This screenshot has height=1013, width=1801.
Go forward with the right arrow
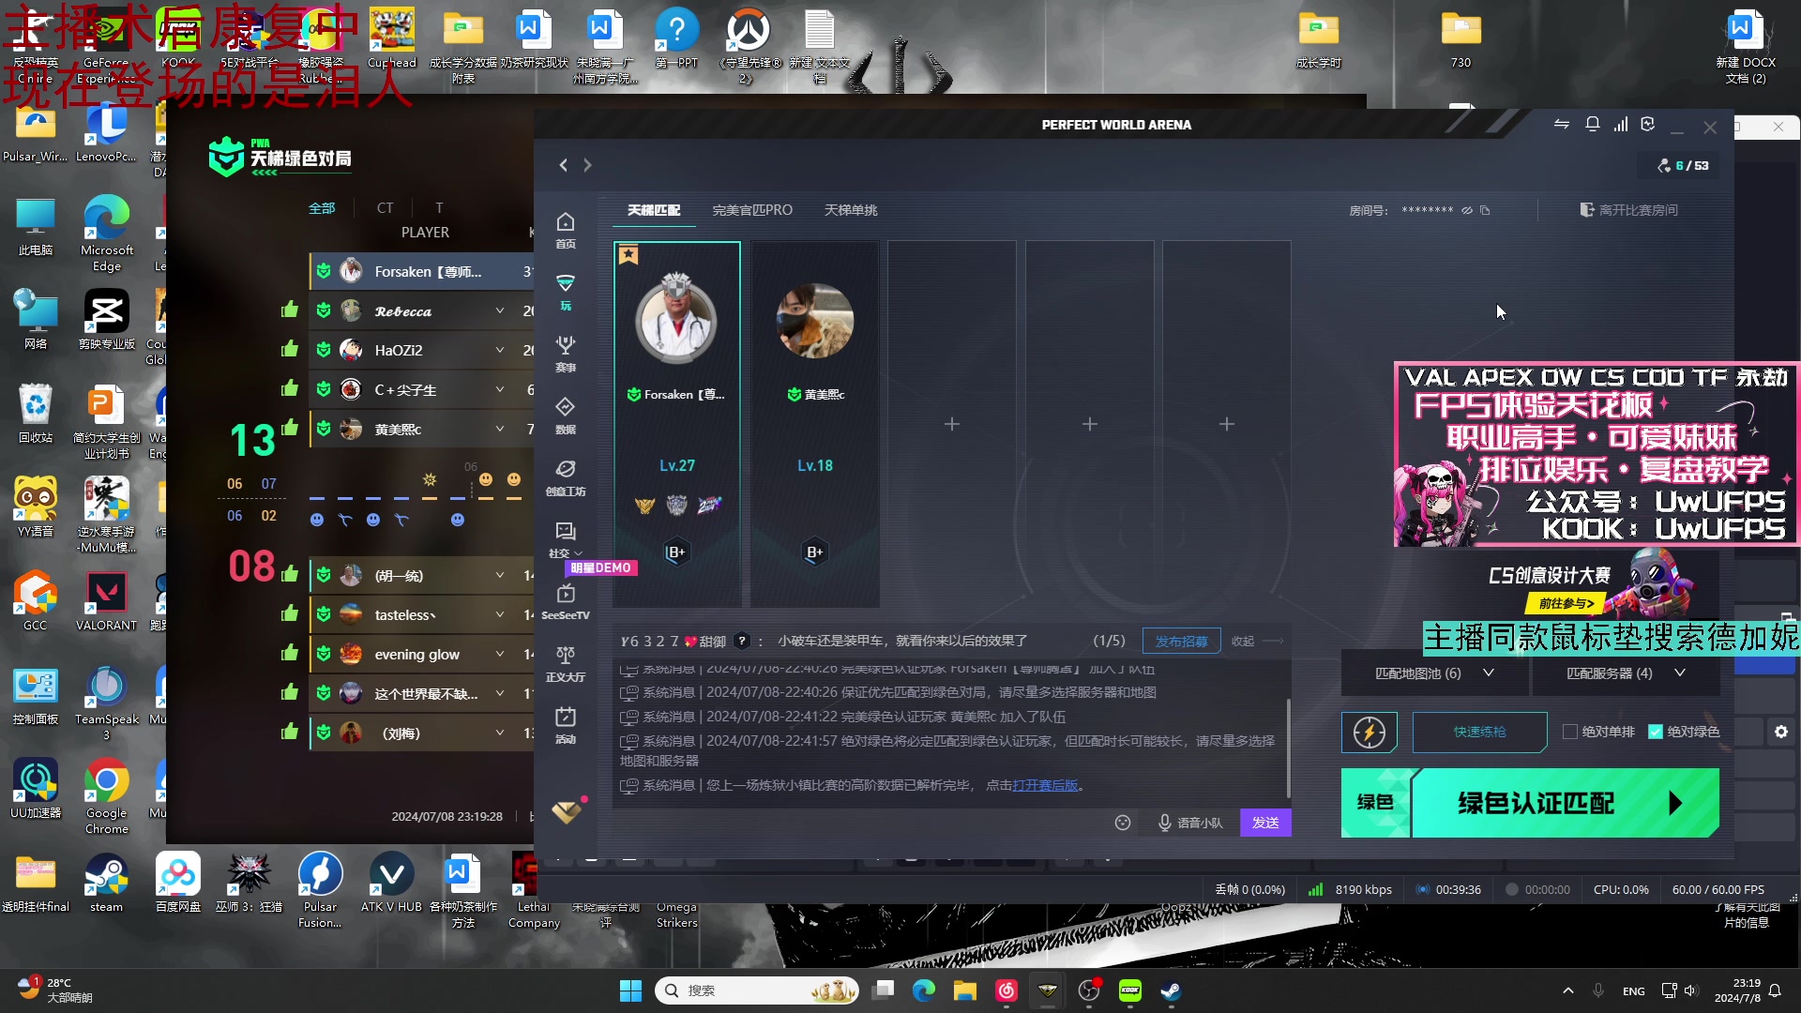click(x=587, y=165)
